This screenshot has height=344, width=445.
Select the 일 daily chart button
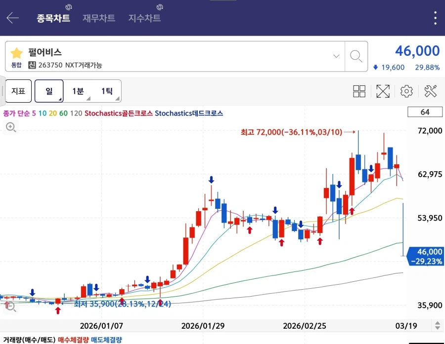(49, 91)
